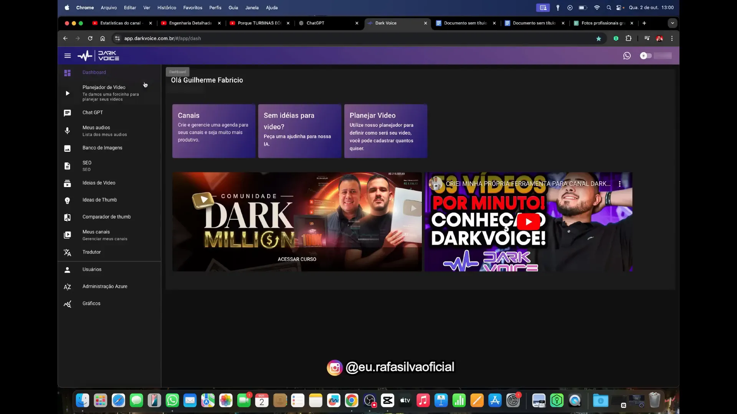The height and width of the screenshot is (414, 737).
Task: Open the Trash in the Dock
Action: coord(654,401)
